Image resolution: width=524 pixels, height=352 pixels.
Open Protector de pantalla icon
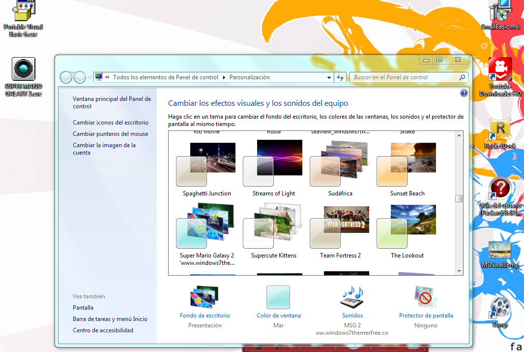[x=426, y=297]
